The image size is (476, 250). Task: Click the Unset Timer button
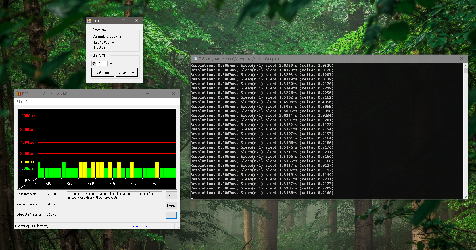(x=127, y=72)
